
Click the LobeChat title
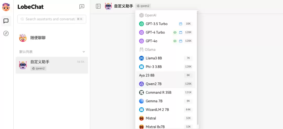click(x=30, y=7)
